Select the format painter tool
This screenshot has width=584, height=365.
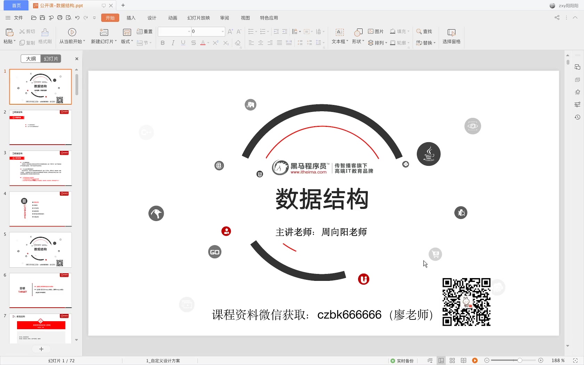[45, 36]
